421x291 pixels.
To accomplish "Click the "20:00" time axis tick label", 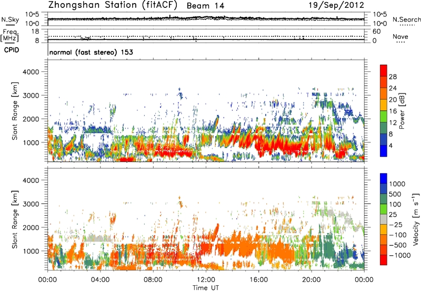I will (x=311, y=280).
